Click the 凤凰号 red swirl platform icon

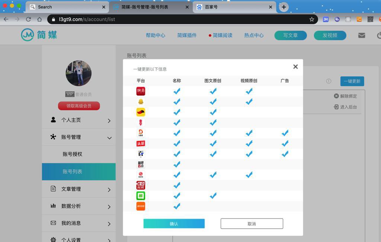tap(141, 175)
